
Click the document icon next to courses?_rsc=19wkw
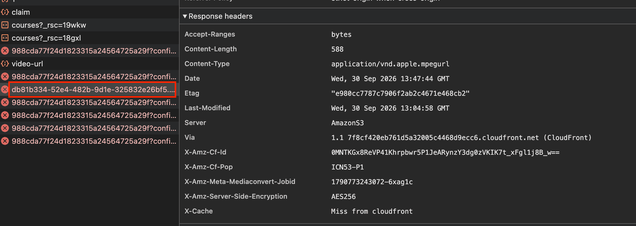coord(5,25)
